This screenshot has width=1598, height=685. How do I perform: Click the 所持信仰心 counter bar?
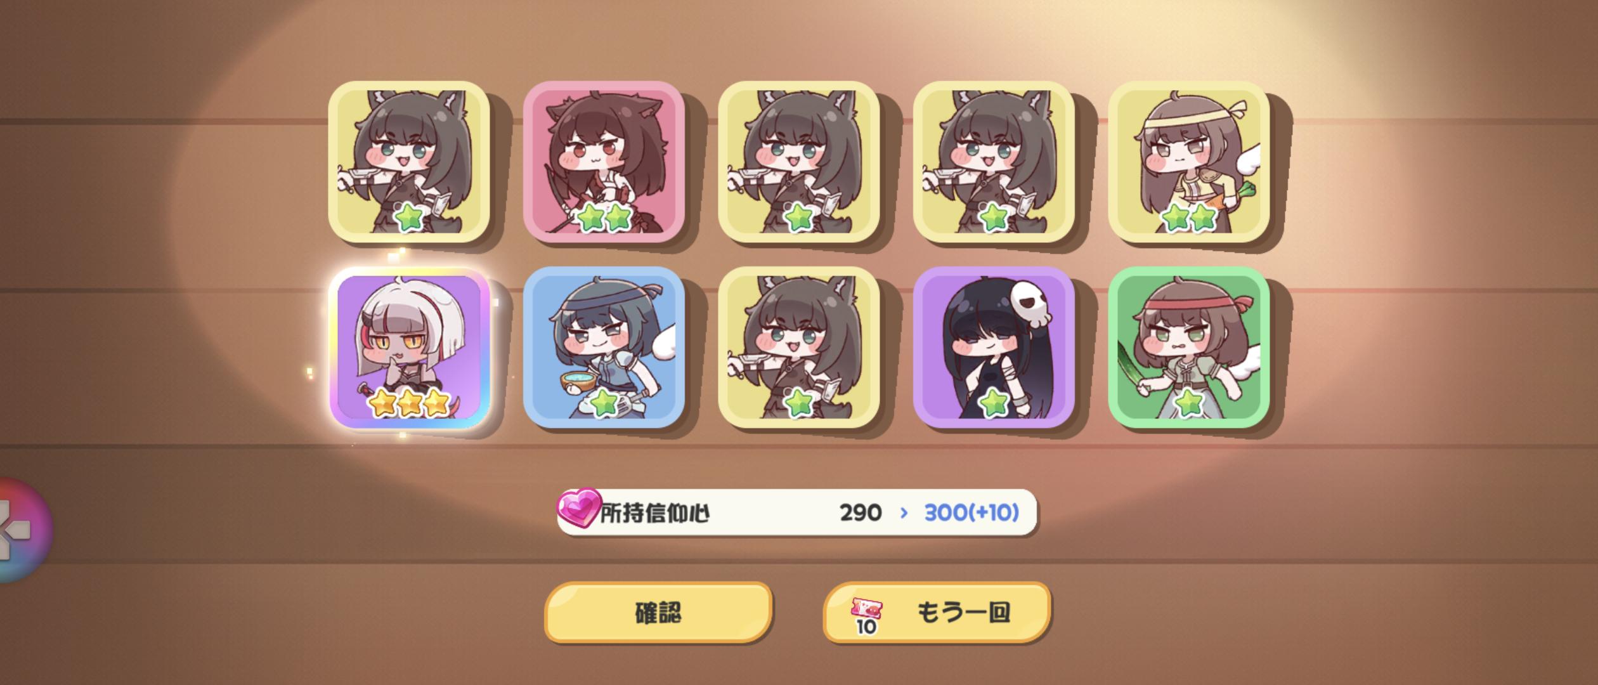coord(797,512)
